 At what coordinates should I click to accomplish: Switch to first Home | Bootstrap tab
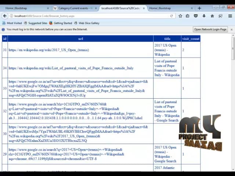[25, 8]
